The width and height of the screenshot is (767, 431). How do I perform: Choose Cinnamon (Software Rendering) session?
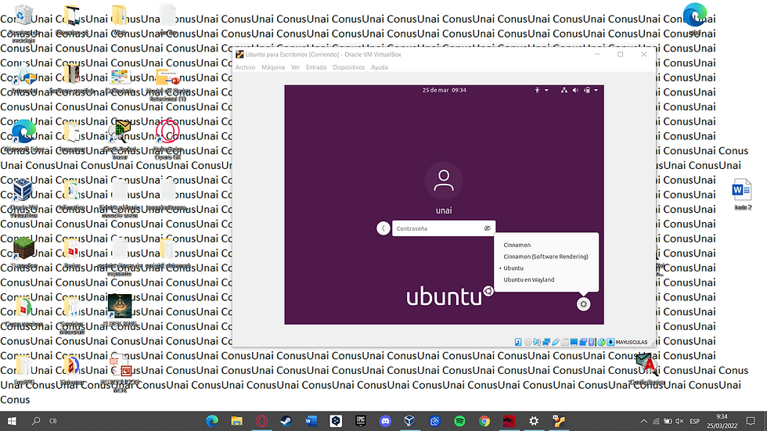click(x=546, y=257)
